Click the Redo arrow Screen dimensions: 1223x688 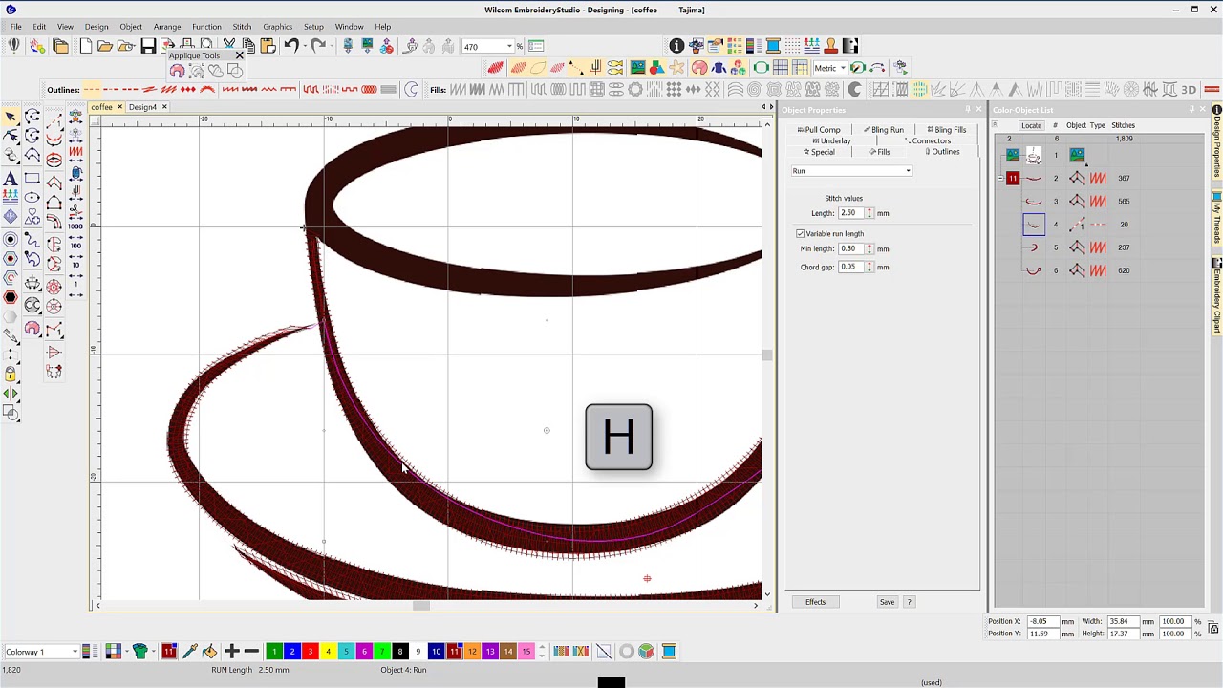tap(318, 46)
